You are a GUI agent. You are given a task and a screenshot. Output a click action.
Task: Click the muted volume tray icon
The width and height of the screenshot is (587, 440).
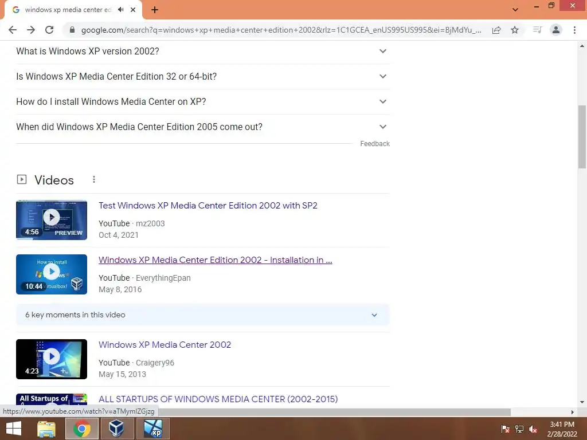click(x=533, y=429)
